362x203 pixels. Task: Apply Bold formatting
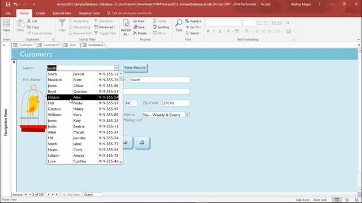(x=208, y=31)
